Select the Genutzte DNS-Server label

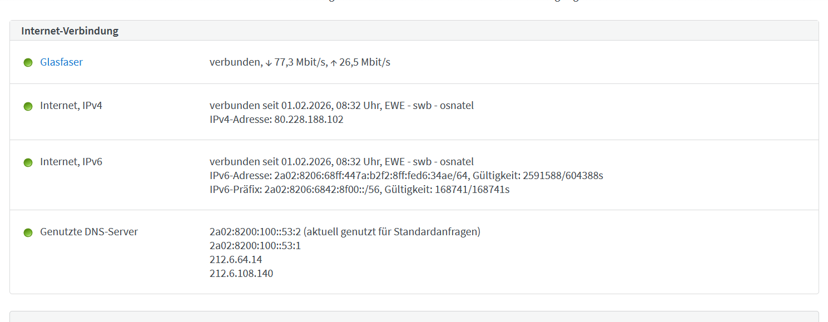pyautogui.click(x=89, y=232)
